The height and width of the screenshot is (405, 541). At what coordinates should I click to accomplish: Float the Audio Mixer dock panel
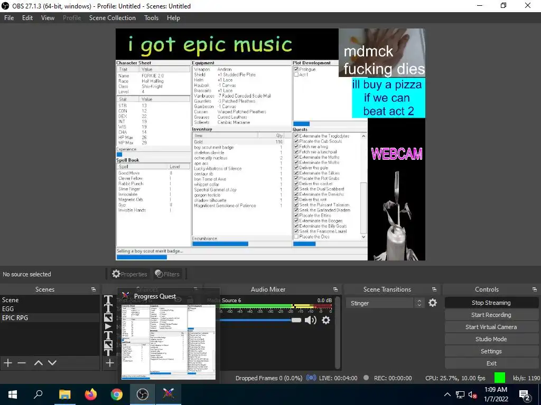click(335, 290)
